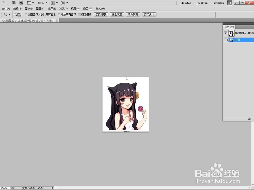The height and width of the screenshot is (190, 254).
Task: Launch Bridge with the Br icon
Action: pyautogui.click(x=14, y=3)
